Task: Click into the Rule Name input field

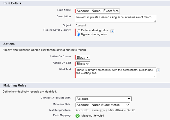Action: (98, 11)
